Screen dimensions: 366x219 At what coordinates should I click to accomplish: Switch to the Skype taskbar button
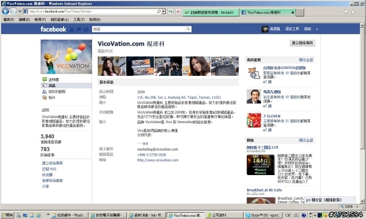coord(263,215)
